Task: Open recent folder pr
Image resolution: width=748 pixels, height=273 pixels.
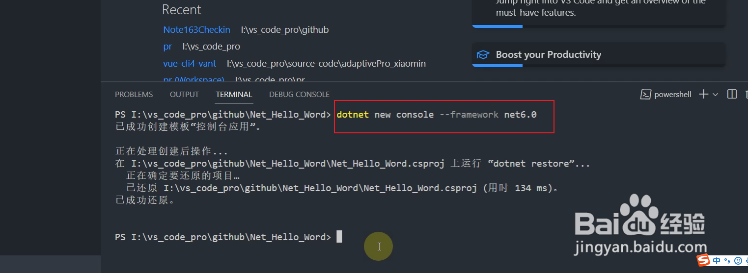Action: pyautogui.click(x=167, y=47)
